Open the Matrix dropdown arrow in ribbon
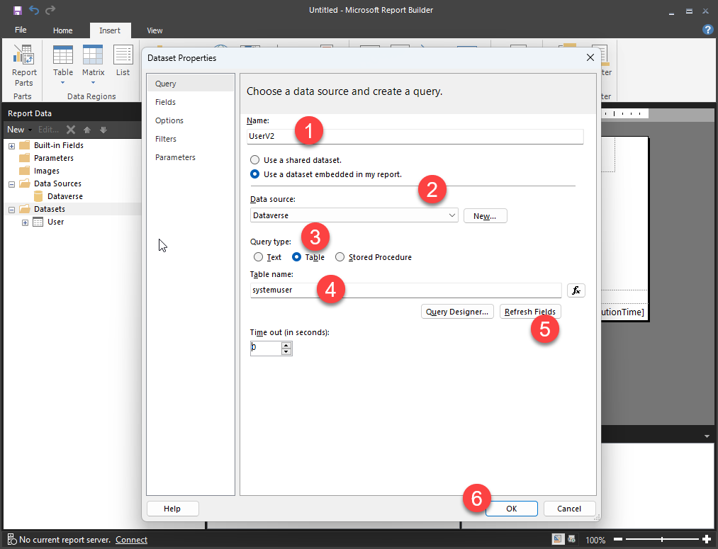The height and width of the screenshot is (549, 718). pos(93,83)
